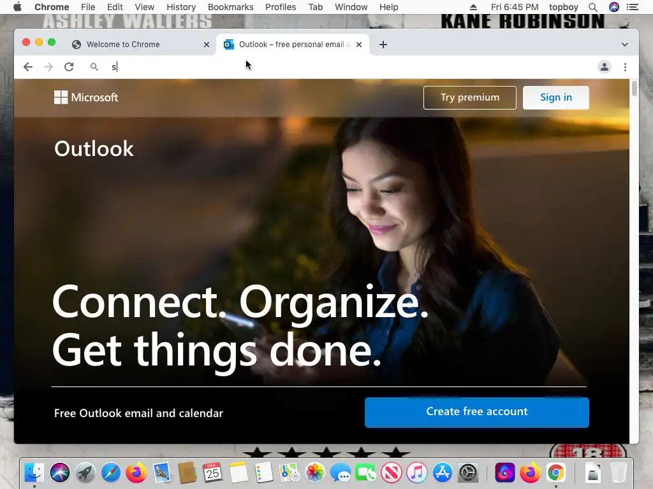Open the Chrome application menu
The width and height of the screenshot is (653, 489).
pos(52,7)
